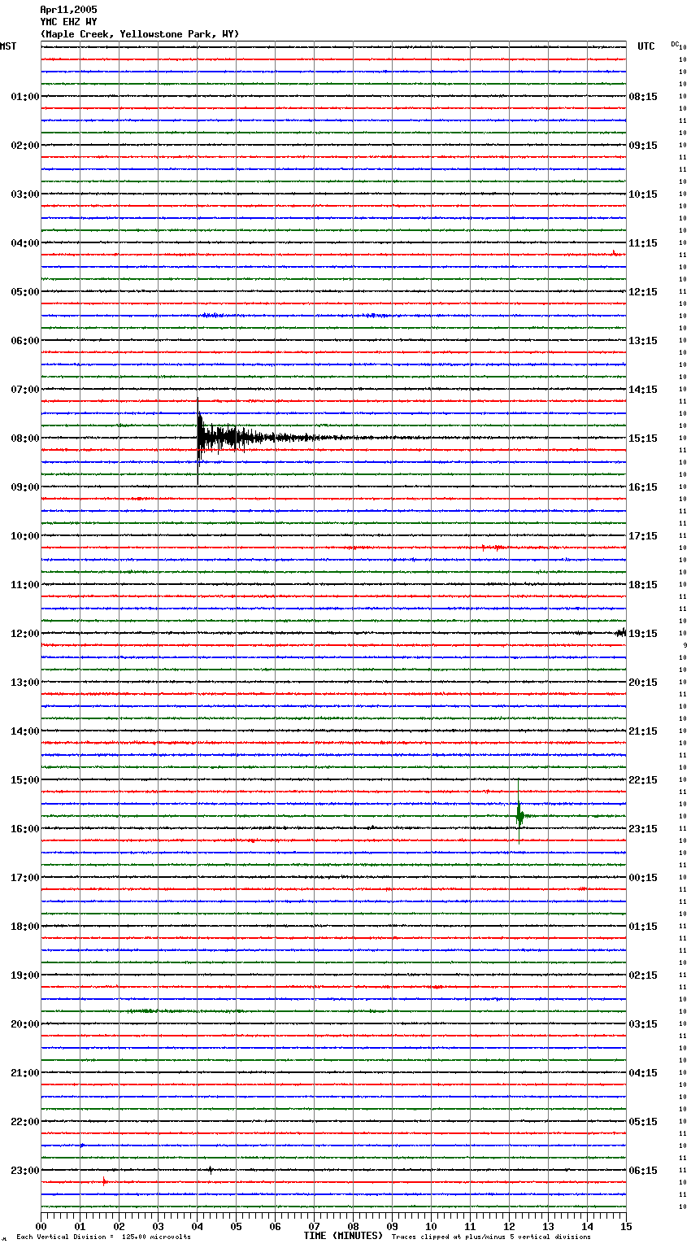Click the "08:15" UTC time label

pyautogui.click(x=643, y=97)
